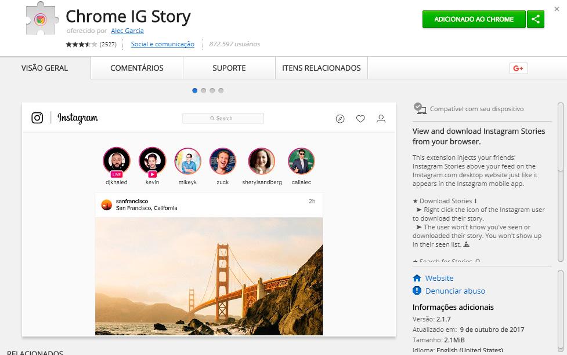Select the first carousel dot
This screenshot has height=355, width=567.
[195, 90]
